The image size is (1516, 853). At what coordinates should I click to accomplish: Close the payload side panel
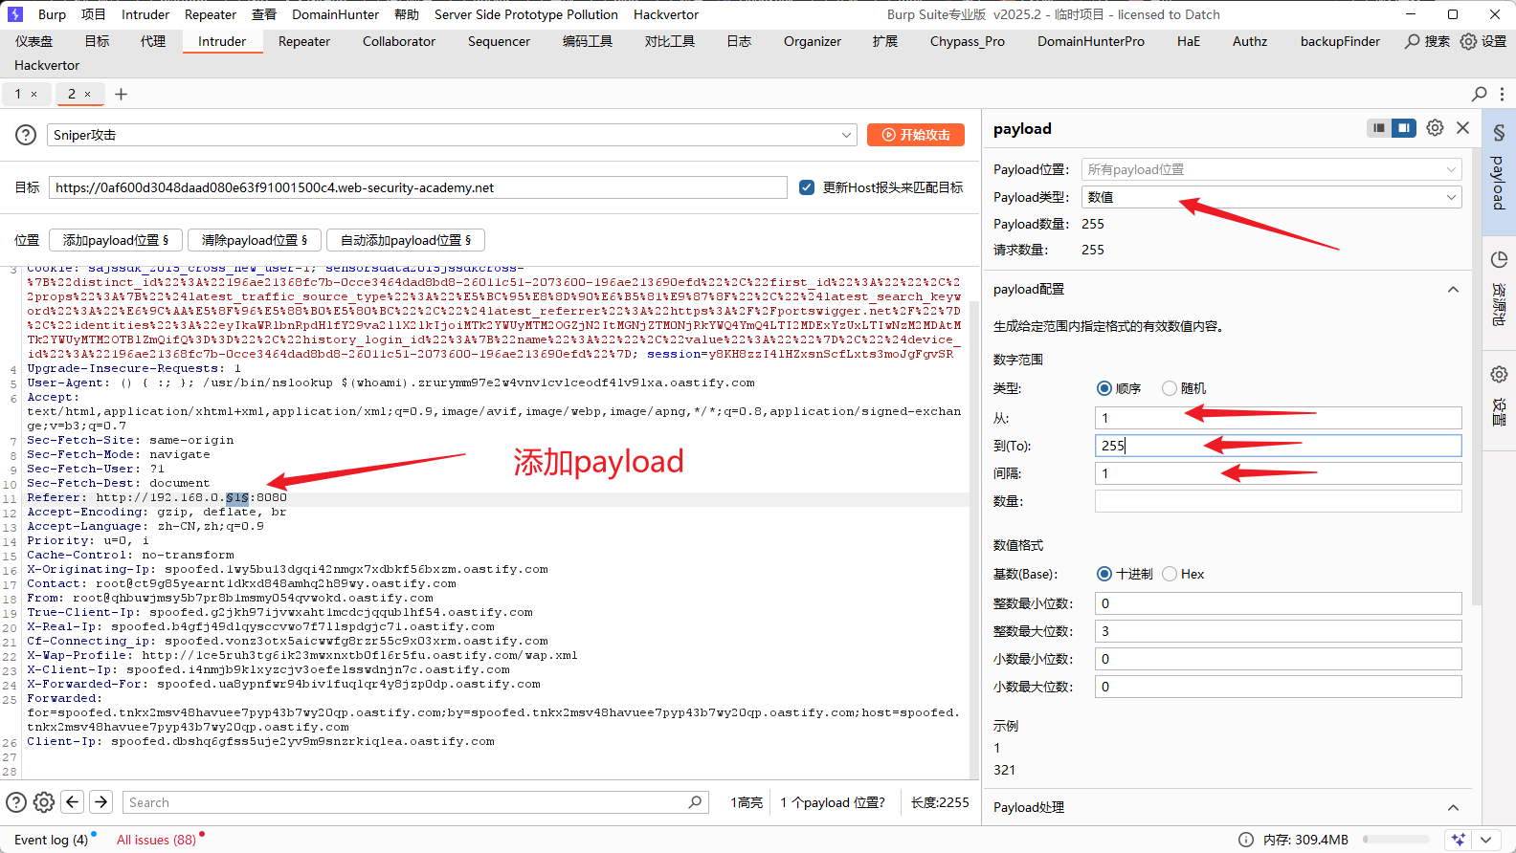(1462, 127)
